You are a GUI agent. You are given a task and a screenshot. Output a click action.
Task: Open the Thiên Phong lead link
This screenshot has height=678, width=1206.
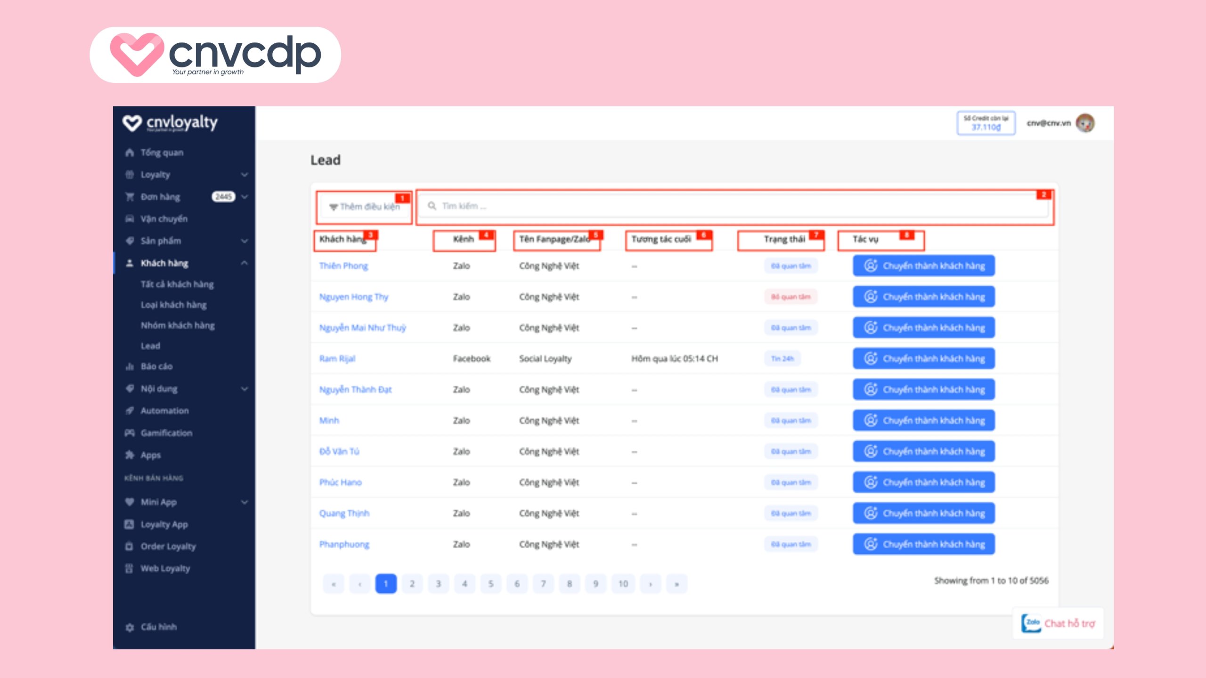pos(343,266)
